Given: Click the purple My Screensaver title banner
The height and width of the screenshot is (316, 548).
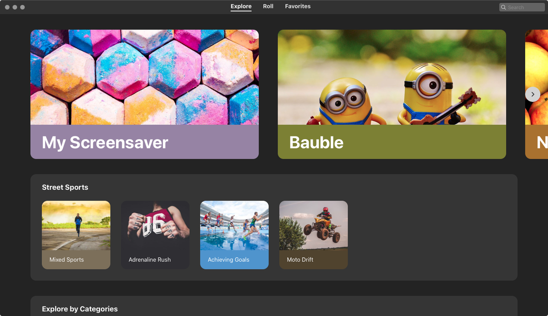Looking at the screenshot, I should click(x=144, y=142).
